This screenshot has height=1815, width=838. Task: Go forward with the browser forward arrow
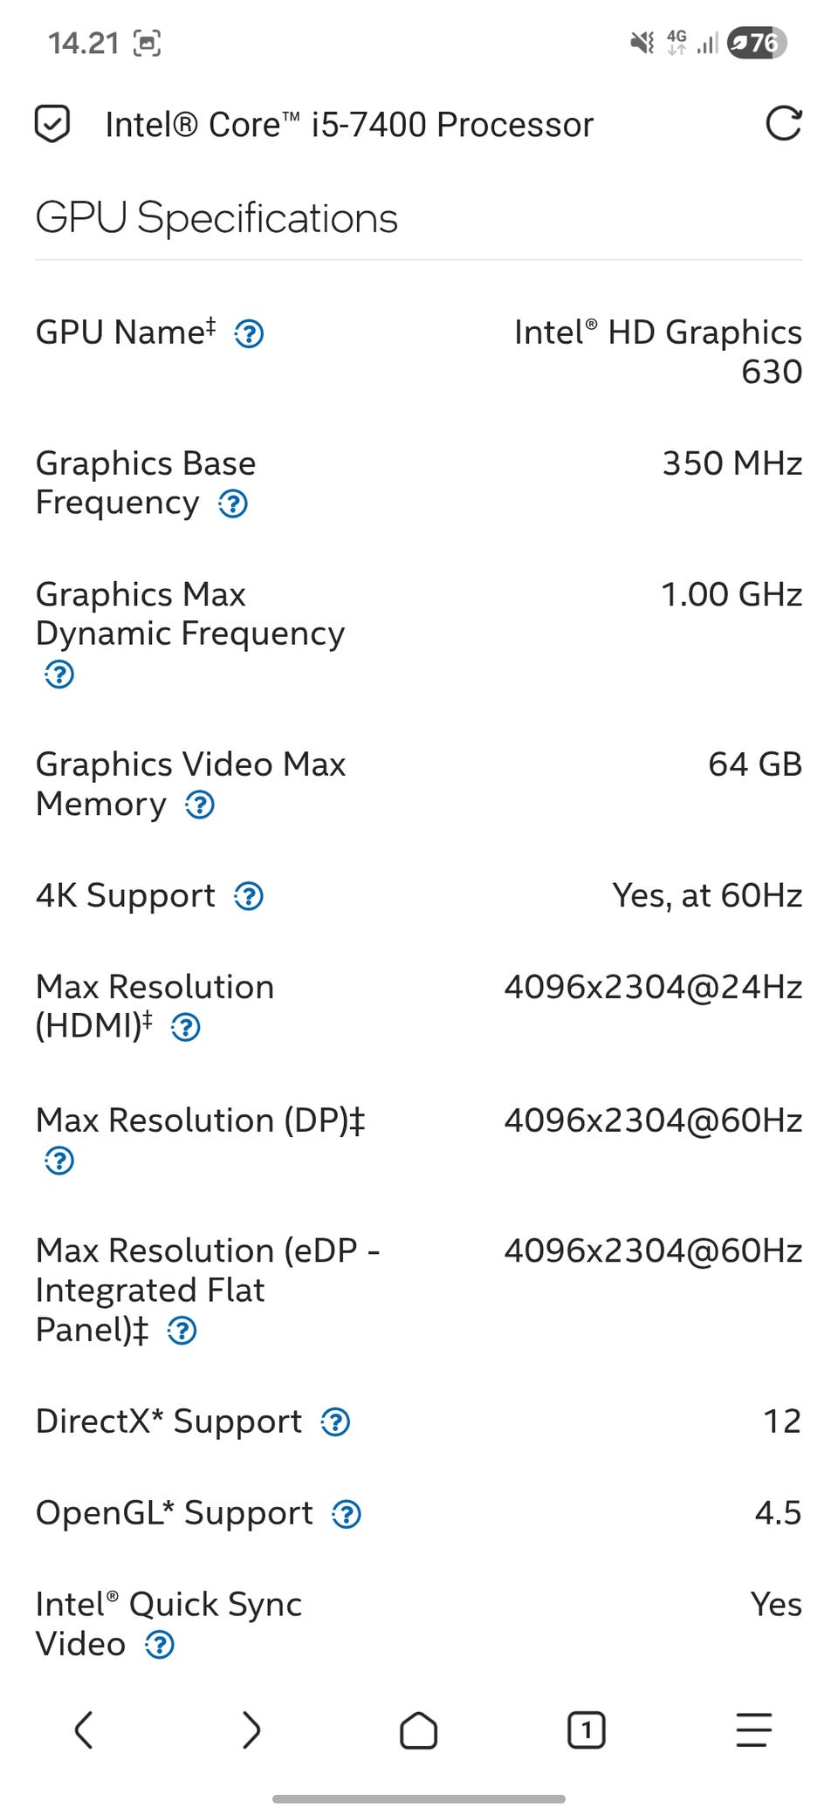[251, 1729]
